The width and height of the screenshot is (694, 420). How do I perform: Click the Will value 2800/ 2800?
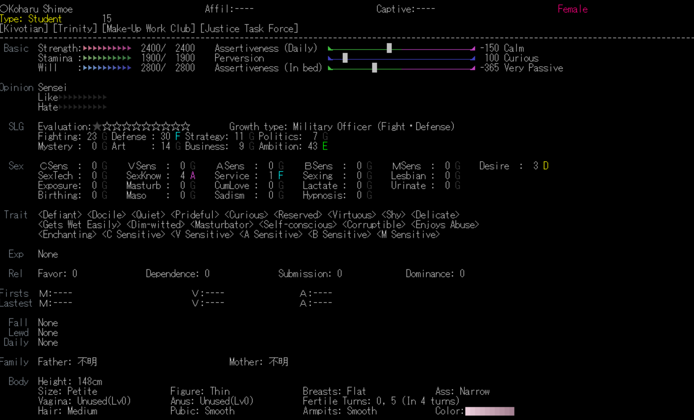tap(168, 68)
